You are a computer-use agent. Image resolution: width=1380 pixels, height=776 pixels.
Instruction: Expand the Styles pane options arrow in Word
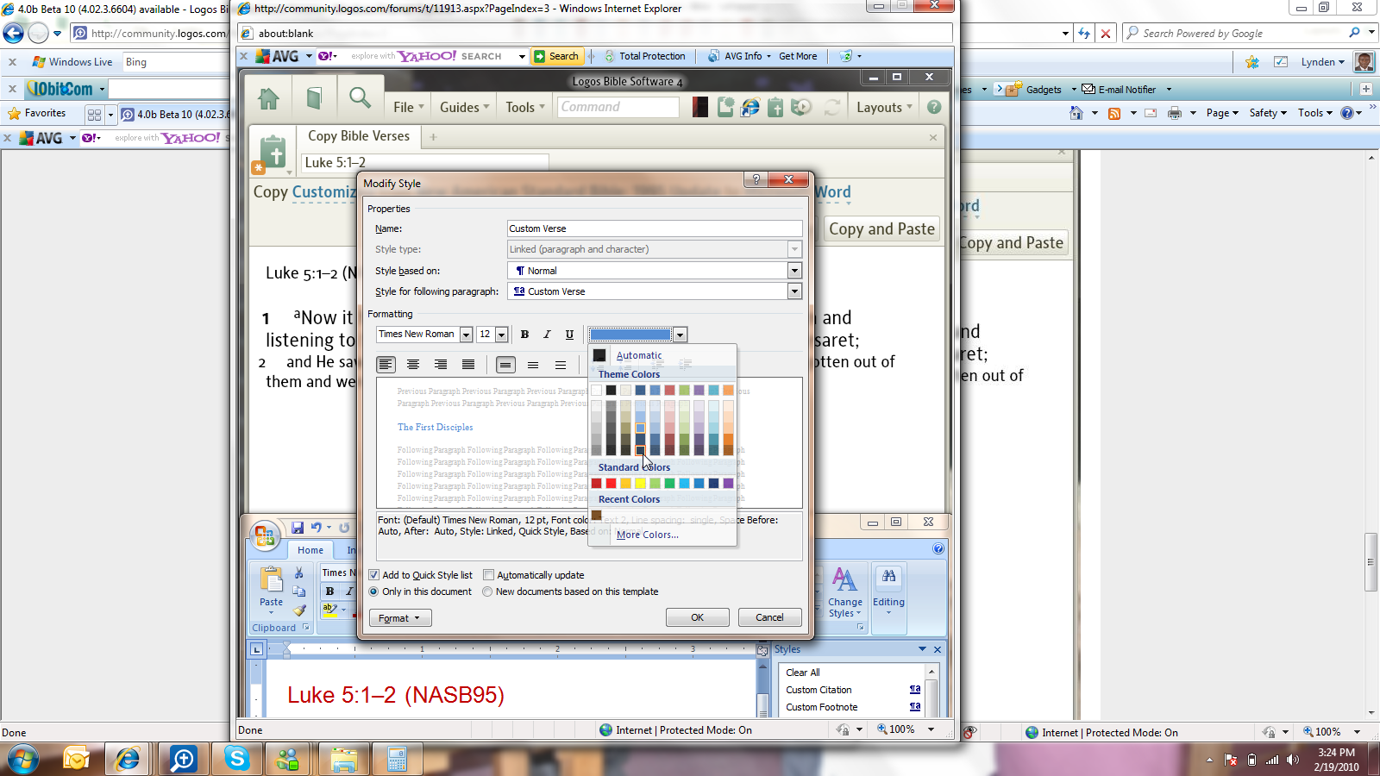click(922, 649)
